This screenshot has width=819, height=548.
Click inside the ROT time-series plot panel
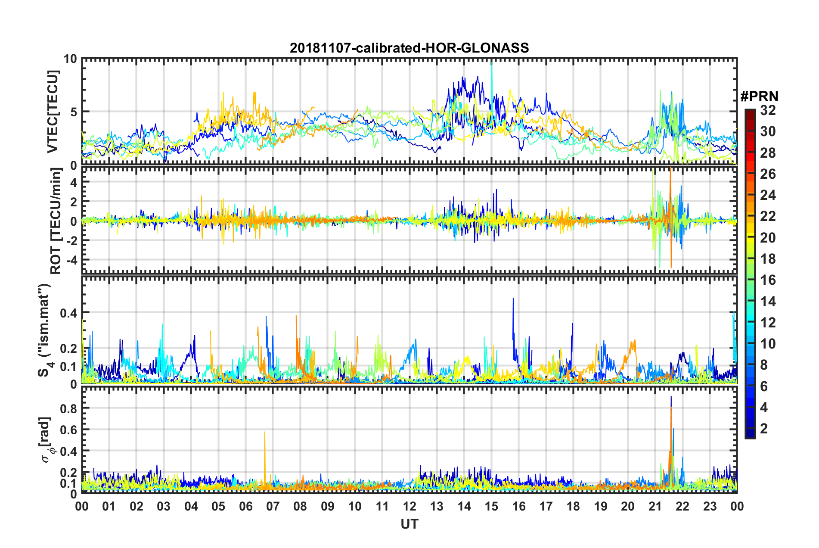(x=409, y=220)
